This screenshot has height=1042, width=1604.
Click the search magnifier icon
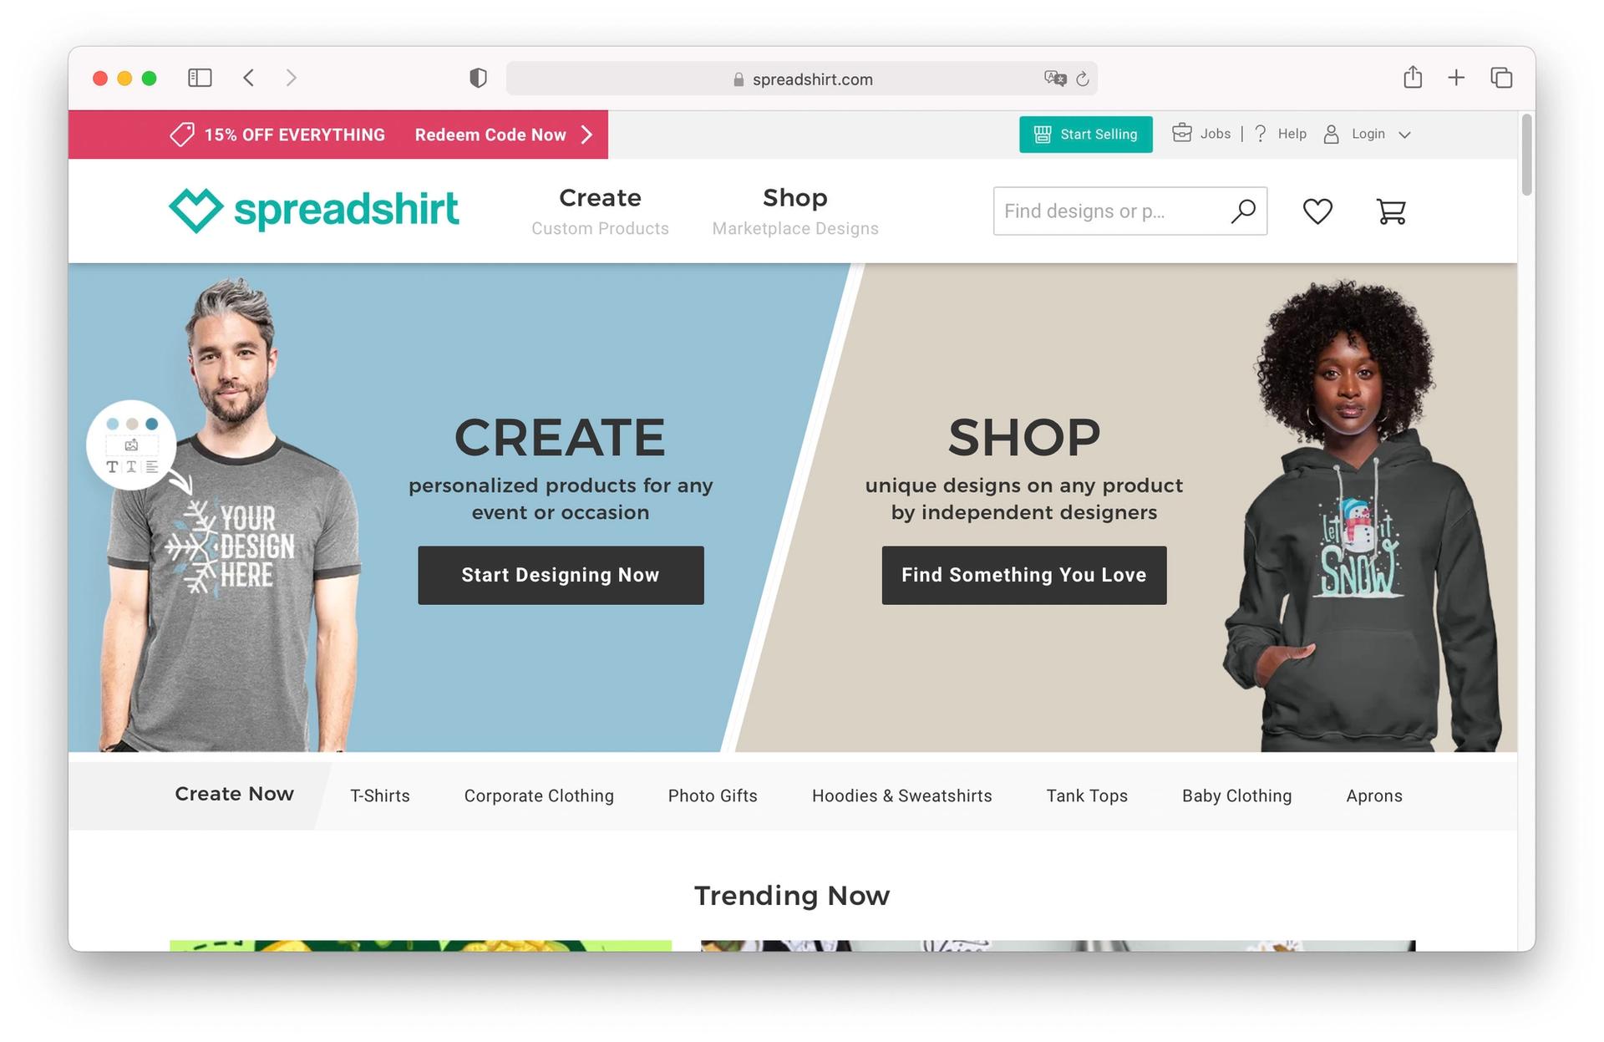pos(1243,211)
